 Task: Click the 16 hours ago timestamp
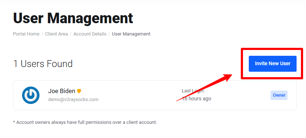196,99
